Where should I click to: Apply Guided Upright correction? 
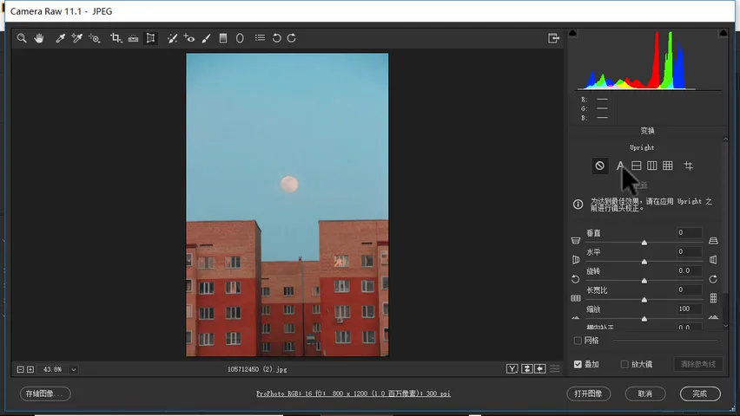point(689,166)
